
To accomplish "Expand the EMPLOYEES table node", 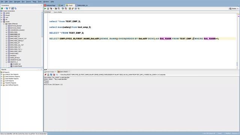I will 6,32.
